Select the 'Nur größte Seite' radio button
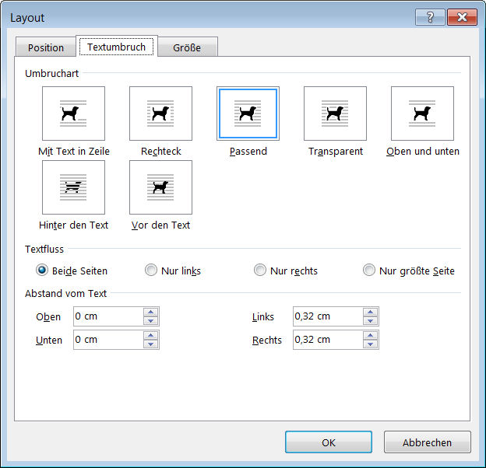Viewport: 486px width, 468px height. coord(369,270)
